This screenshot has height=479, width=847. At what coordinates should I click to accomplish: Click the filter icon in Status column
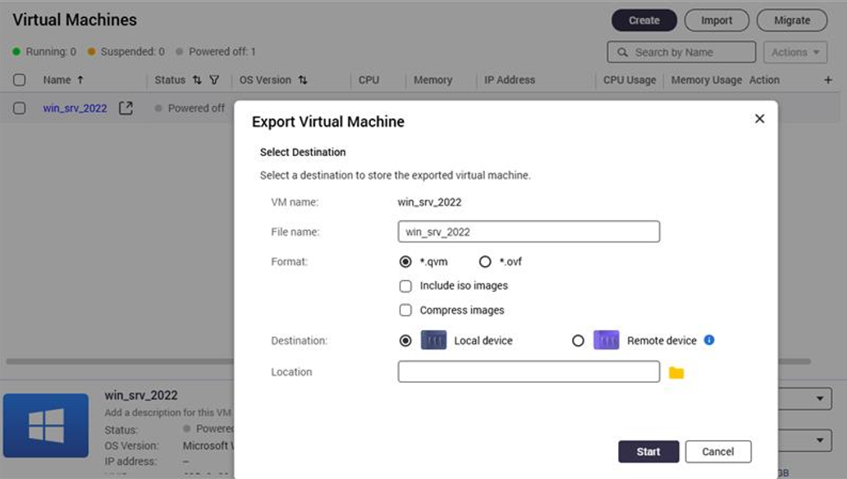(213, 80)
